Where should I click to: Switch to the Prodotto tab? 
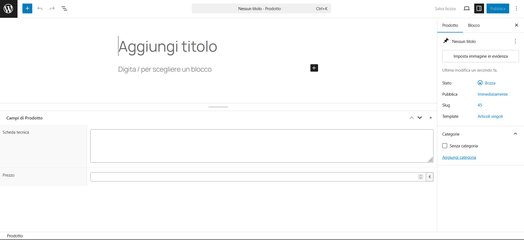pyautogui.click(x=450, y=25)
